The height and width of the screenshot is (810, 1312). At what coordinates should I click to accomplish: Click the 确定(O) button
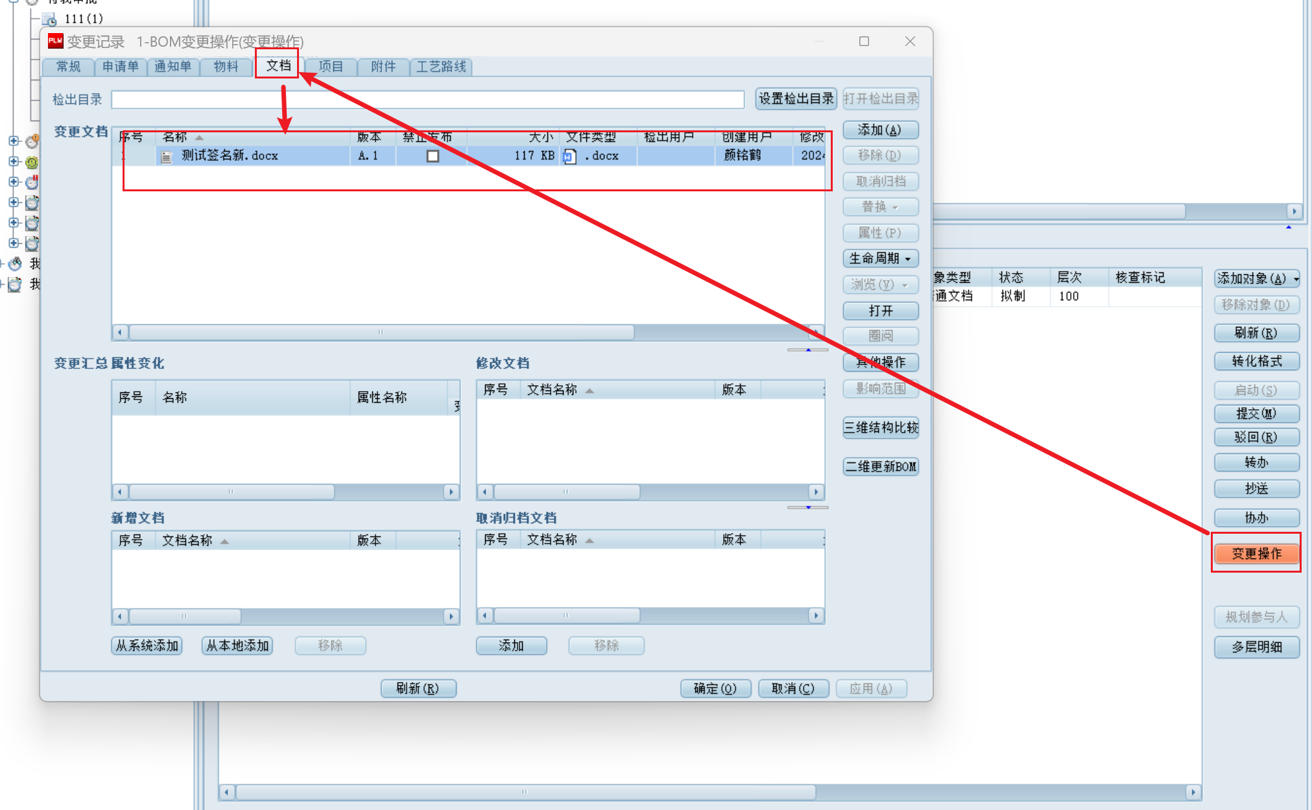click(x=715, y=689)
